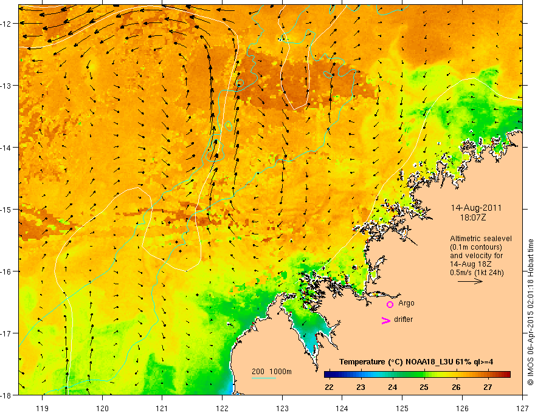Click the magenta drifter arrow legend symbol
The height and width of the screenshot is (413, 535).
386,320
